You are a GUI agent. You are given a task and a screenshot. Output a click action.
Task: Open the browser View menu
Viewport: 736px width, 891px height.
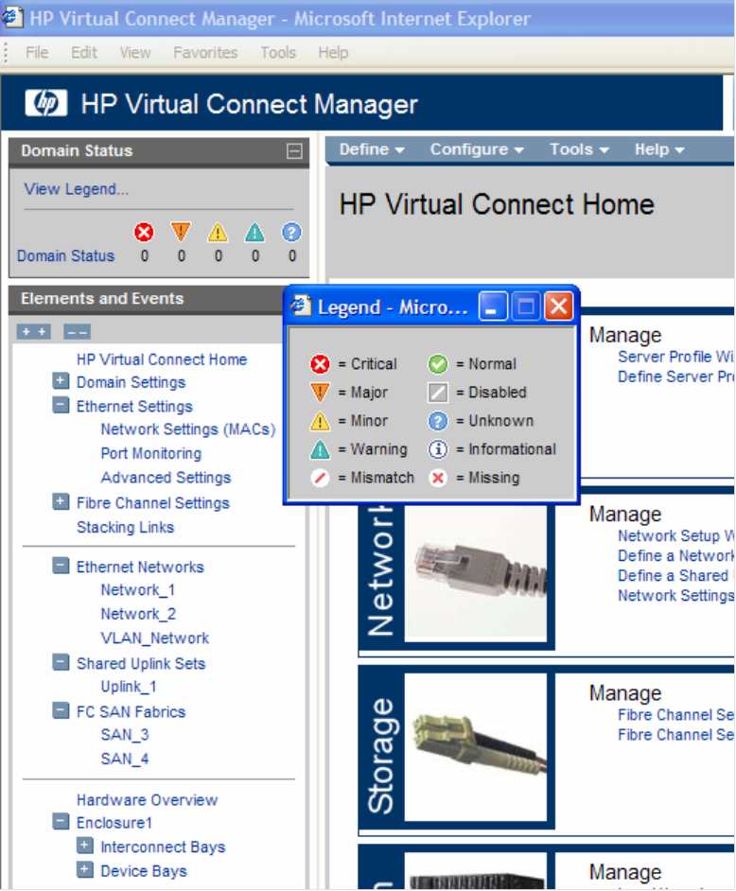pos(135,53)
